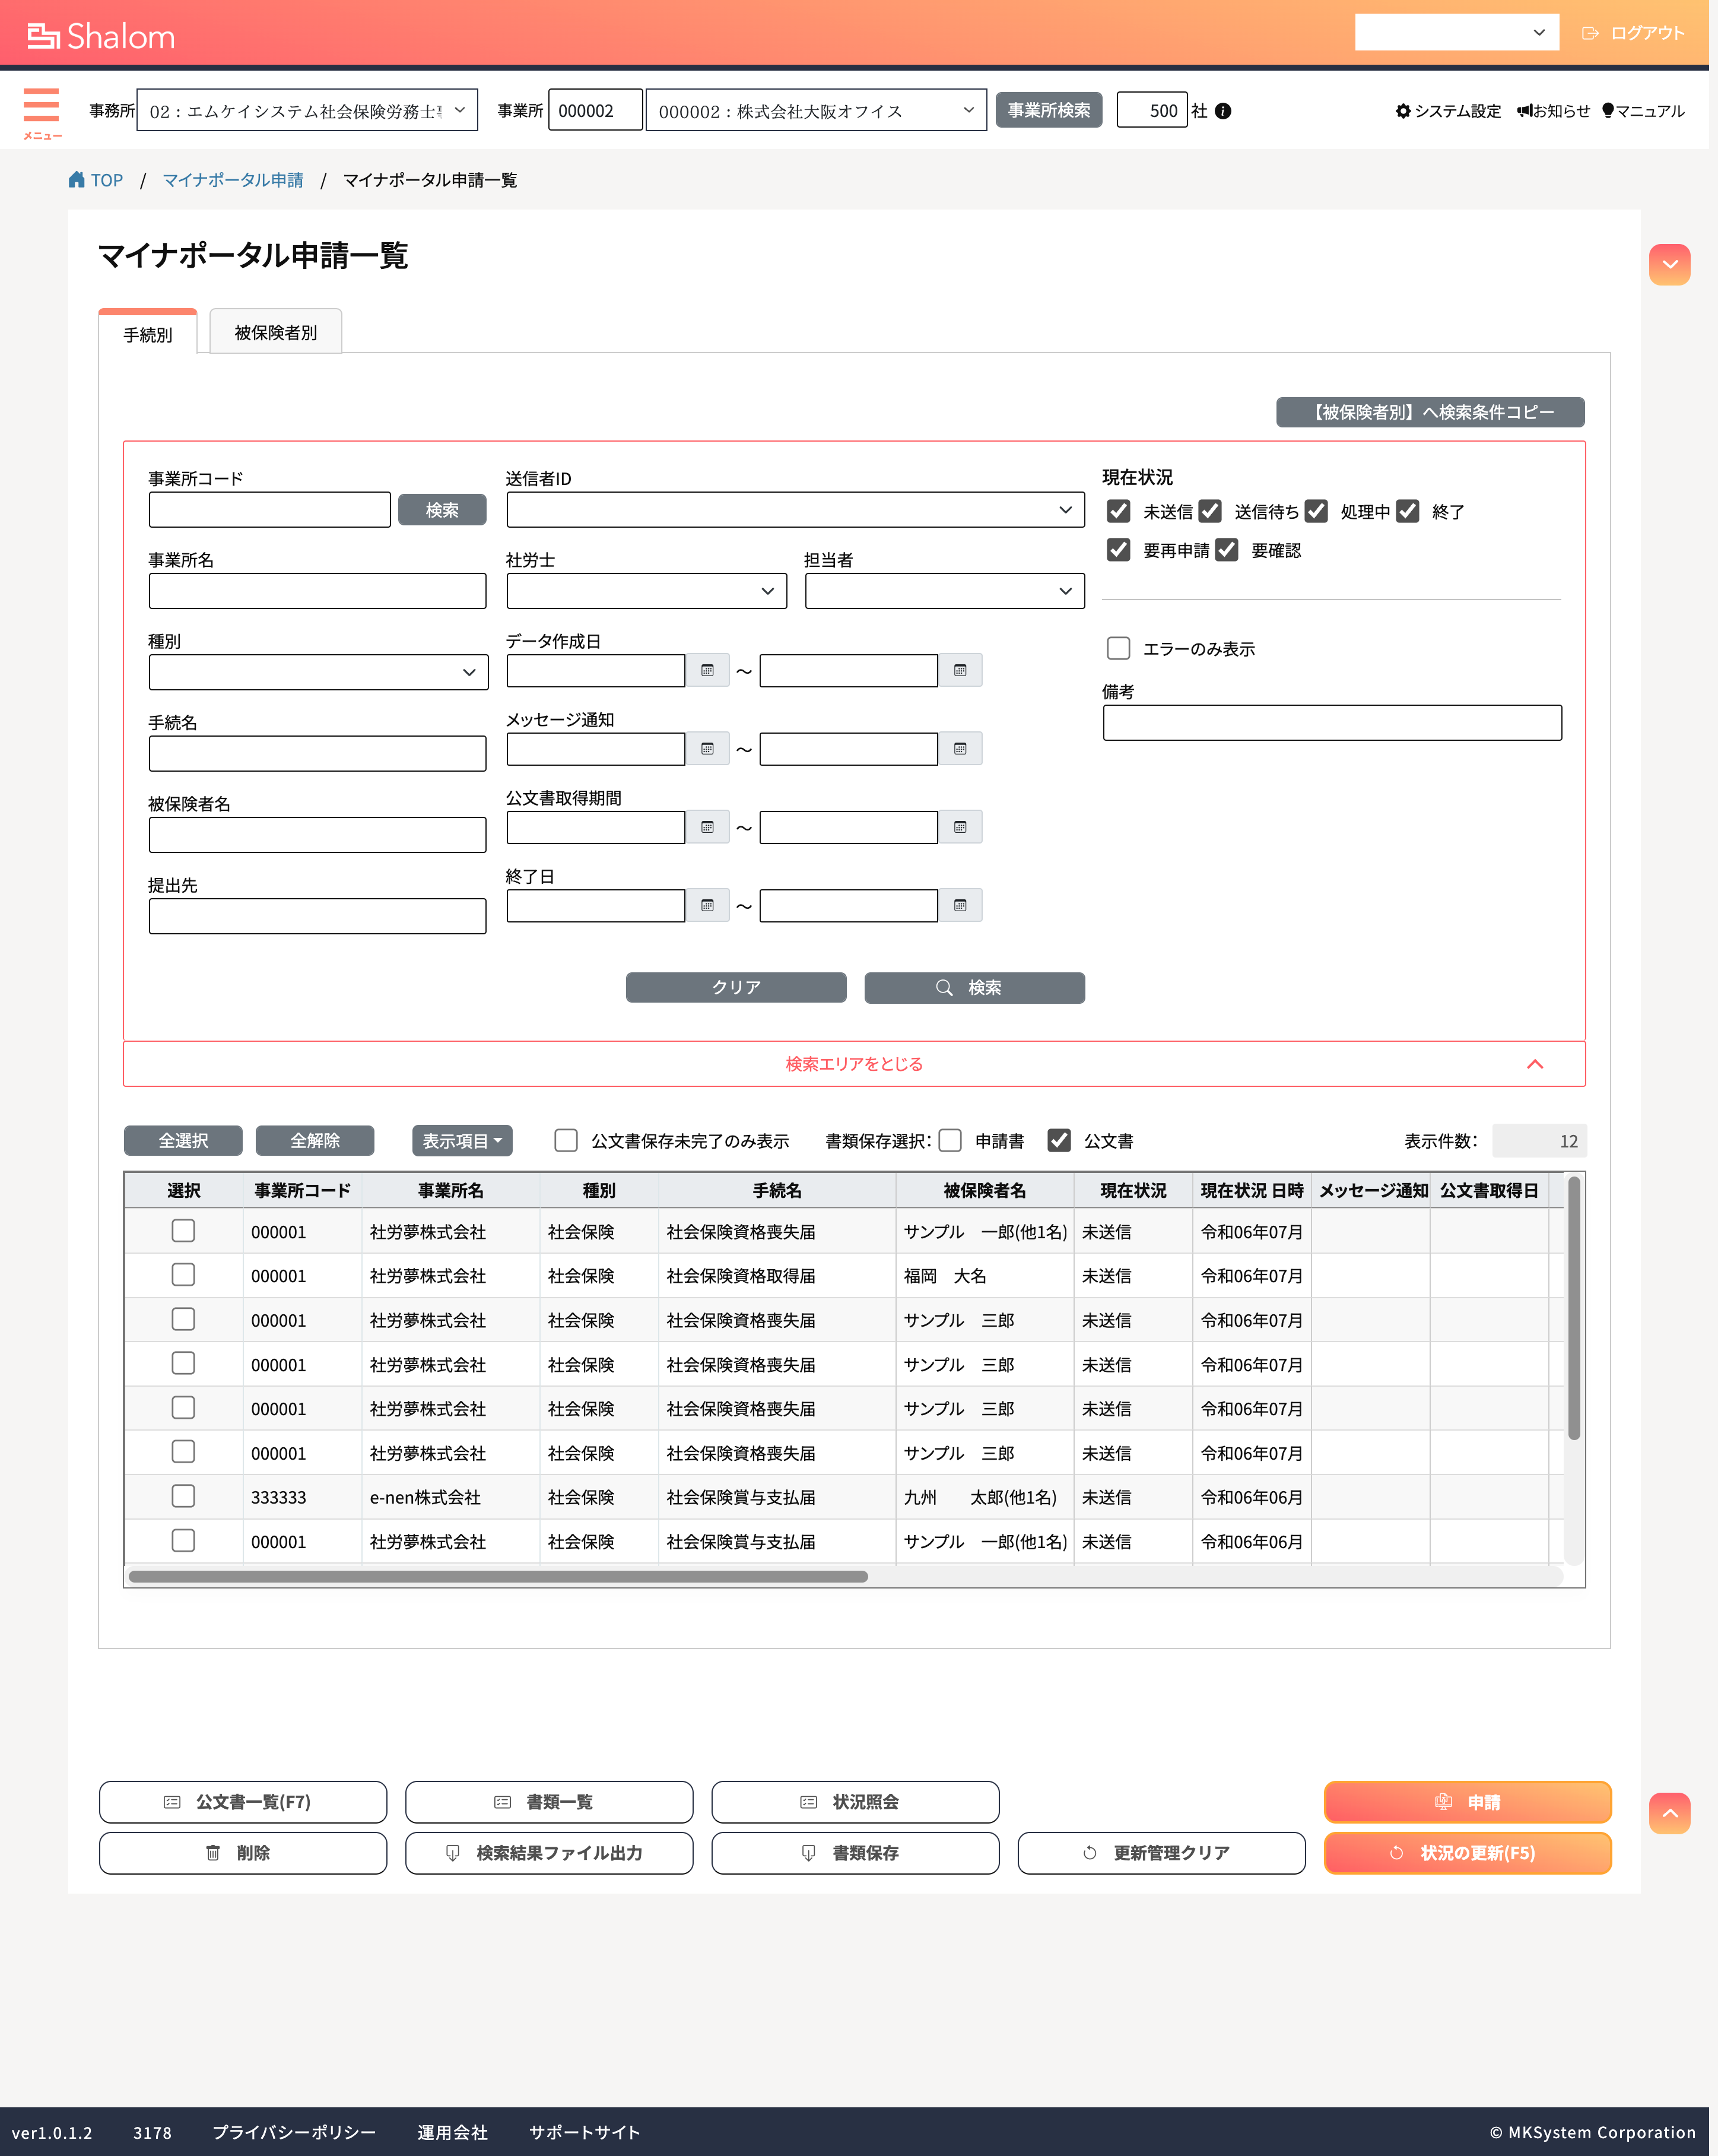Select the 福岡 大名 row checkbox
Image resolution: width=1718 pixels, height=2156 pixels.
(x=183, y=1275)
